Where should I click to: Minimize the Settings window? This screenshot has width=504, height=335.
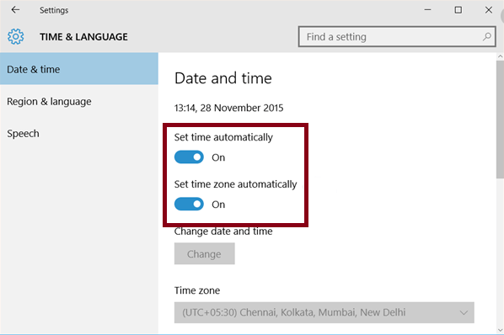(x=427, y=10)
